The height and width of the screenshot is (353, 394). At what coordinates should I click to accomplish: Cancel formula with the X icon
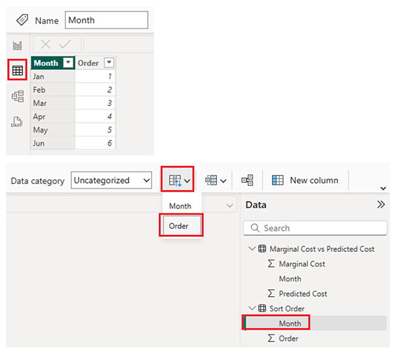click(45, 44)
